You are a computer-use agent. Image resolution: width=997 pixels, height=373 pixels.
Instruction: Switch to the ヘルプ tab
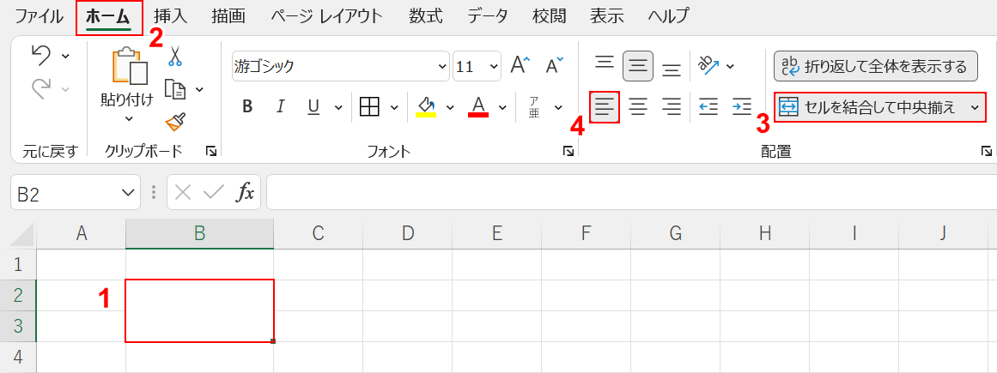click(668, 16)
